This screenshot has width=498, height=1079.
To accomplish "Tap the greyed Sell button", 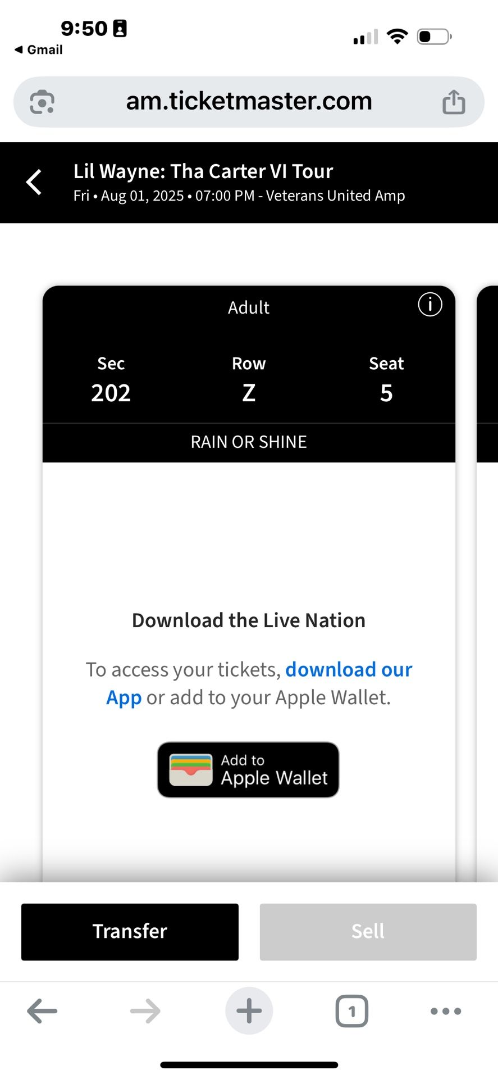I will click(x=367, y=931).
